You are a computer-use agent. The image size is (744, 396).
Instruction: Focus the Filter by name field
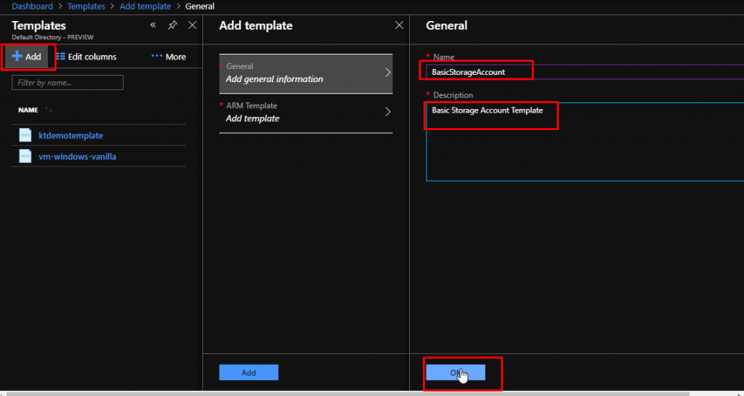point(68,83)
